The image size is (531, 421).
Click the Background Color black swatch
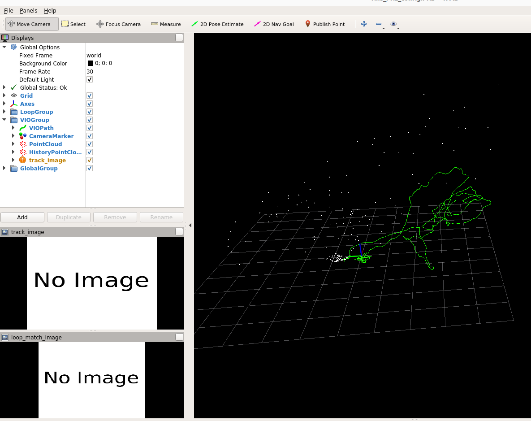point(91,63)
